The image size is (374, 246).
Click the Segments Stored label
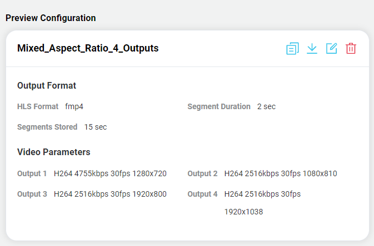[x=47, y=127]
